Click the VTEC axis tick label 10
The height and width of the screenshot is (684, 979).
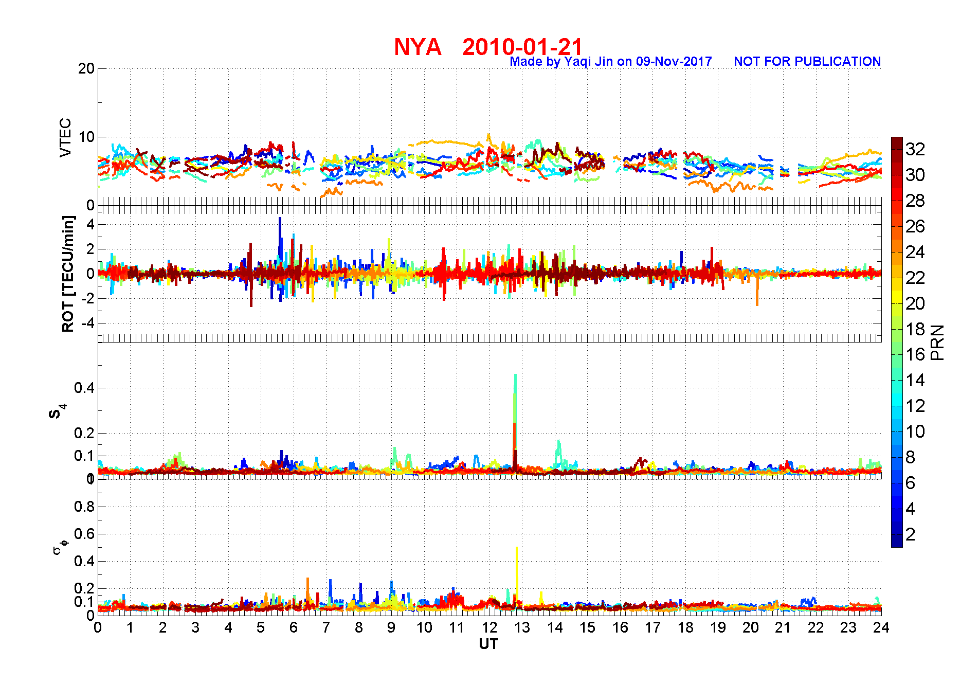point(86,137)
